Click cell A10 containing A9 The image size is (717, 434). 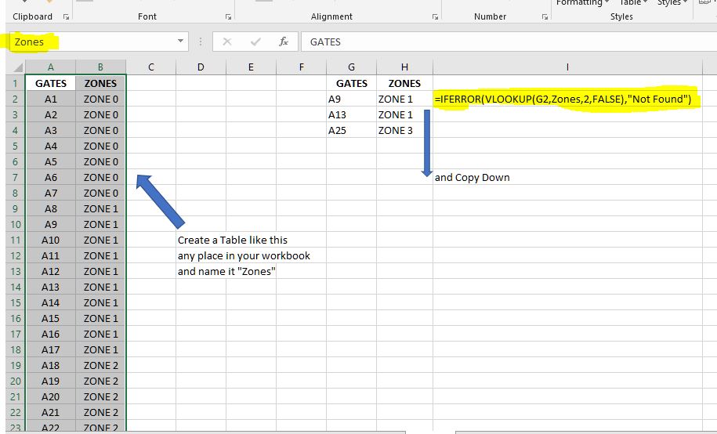pos(51,225)
